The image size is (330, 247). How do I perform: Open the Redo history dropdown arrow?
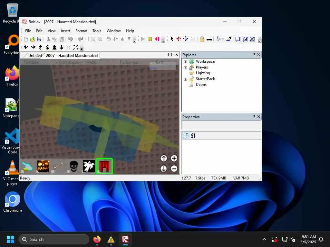[x=85, y=39]
